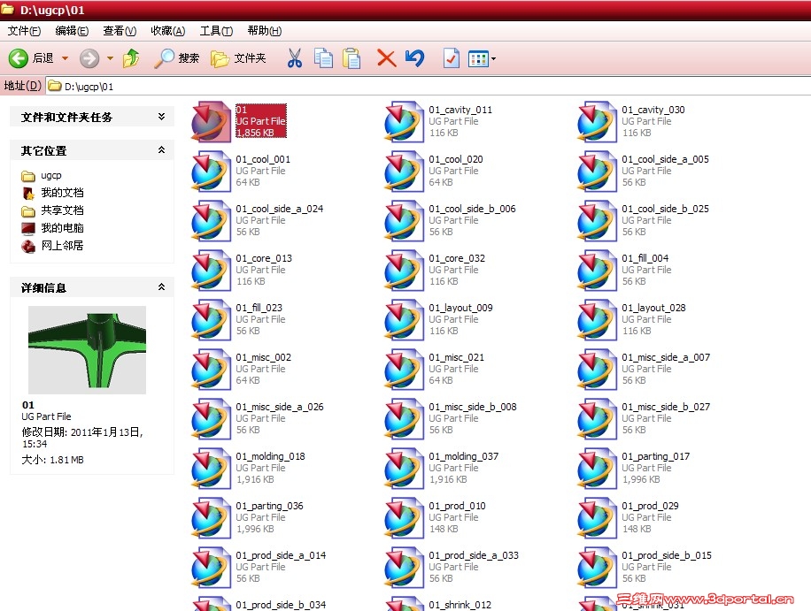
Task: Open the Forward button history dropdown arrow
Action: (110, 58)
